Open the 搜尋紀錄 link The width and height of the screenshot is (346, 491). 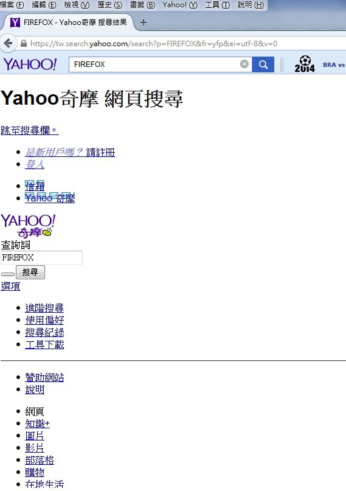click(44, 333)
